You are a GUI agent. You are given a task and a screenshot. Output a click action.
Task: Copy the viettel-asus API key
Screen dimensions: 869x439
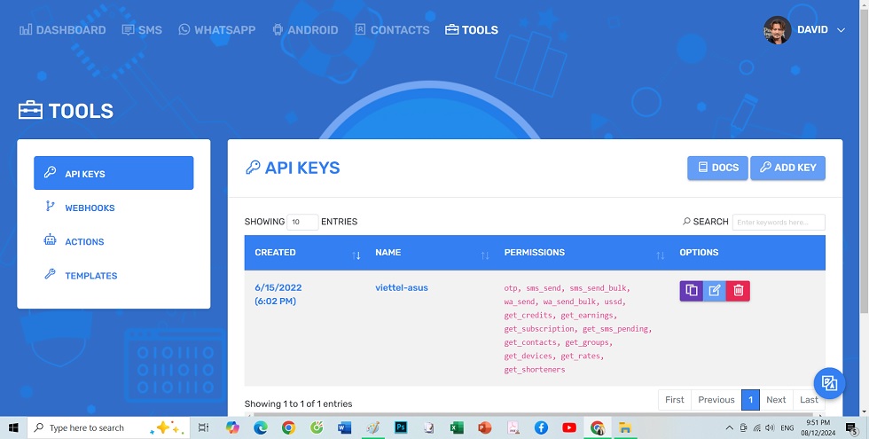point(691,291)
